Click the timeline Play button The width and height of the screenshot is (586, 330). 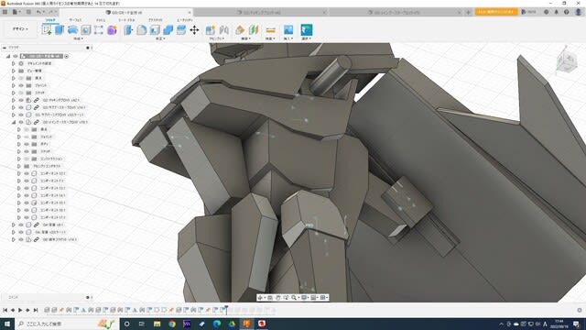(x=20, y=310)
